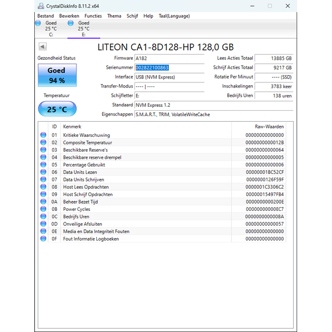Screen dimensions: 332x332
Task: Select the Power Cycles attribute text
Action: tap(77, 209)
